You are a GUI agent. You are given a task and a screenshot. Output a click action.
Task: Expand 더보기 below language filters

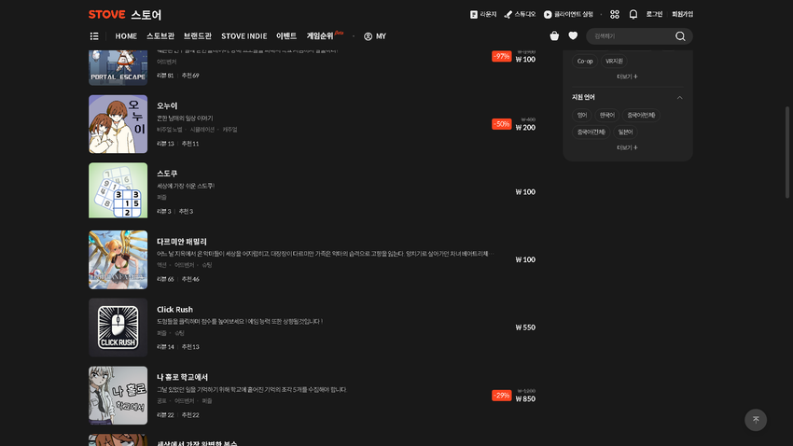click(x=627, y=147)
